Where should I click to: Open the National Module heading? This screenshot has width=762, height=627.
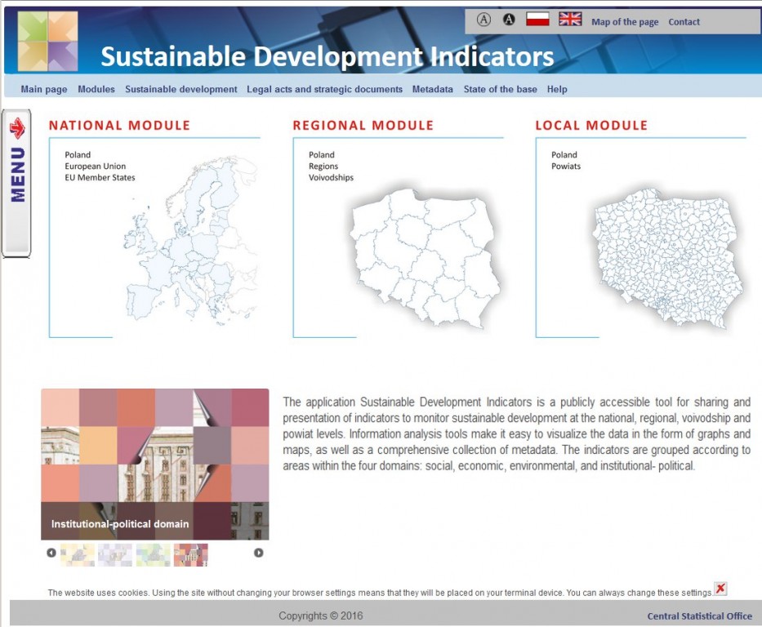[x=119, y=125]
